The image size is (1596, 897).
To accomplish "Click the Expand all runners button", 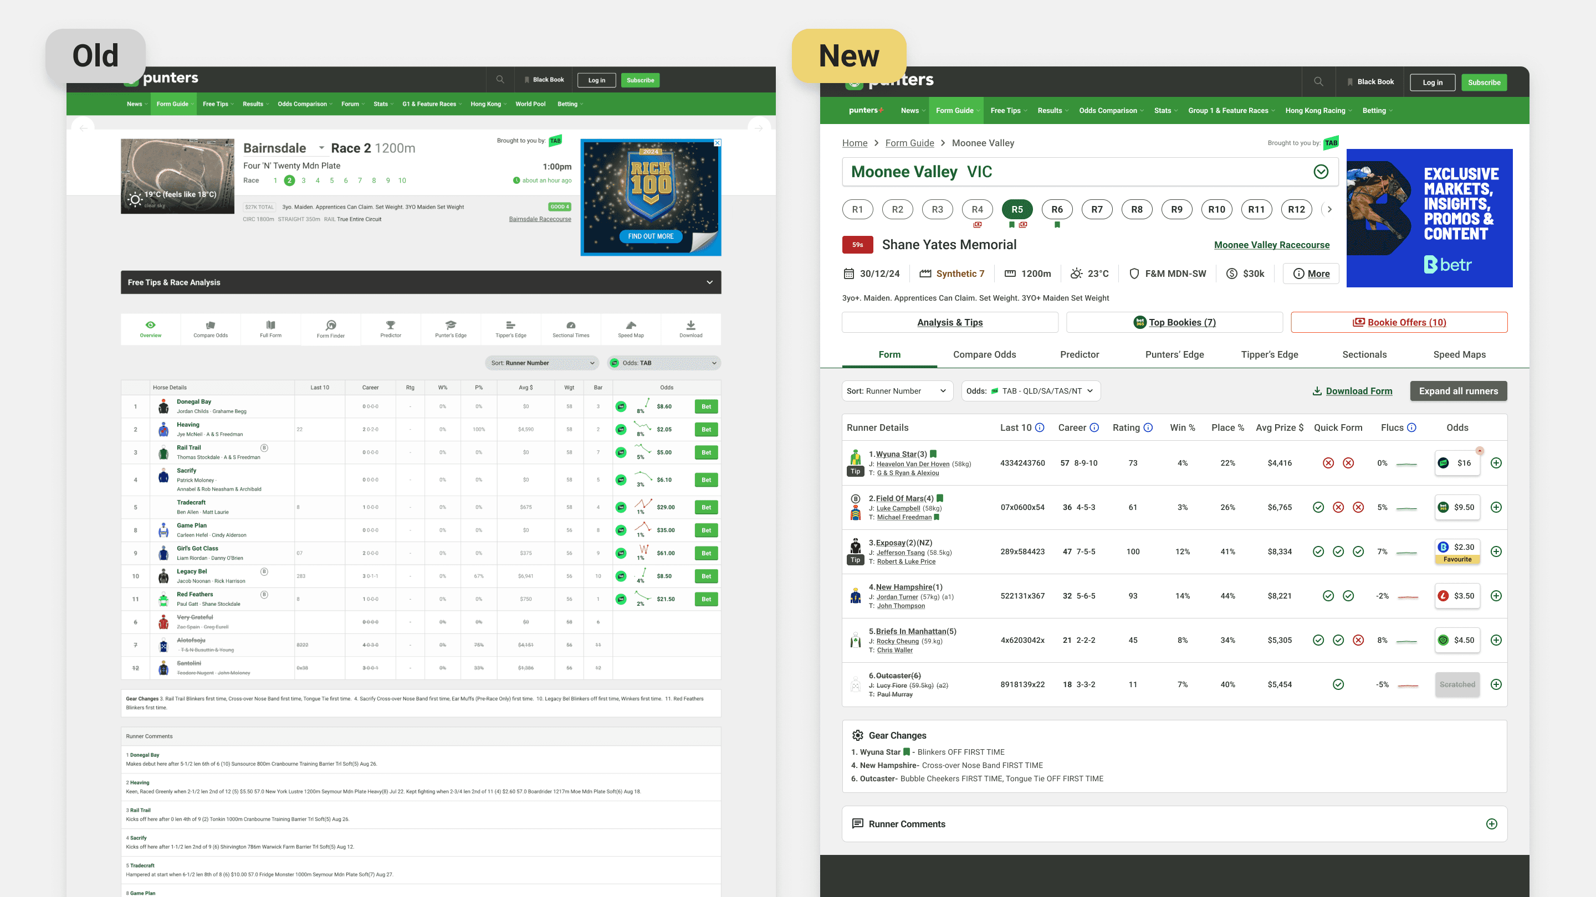I will (x=1459, y=390).
